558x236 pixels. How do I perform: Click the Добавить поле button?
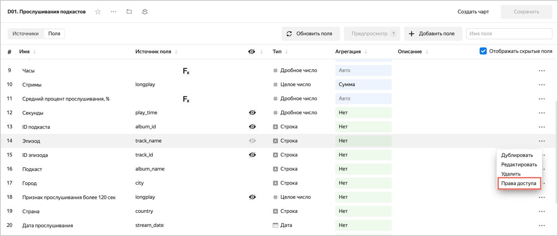click(x=433, y=34)
